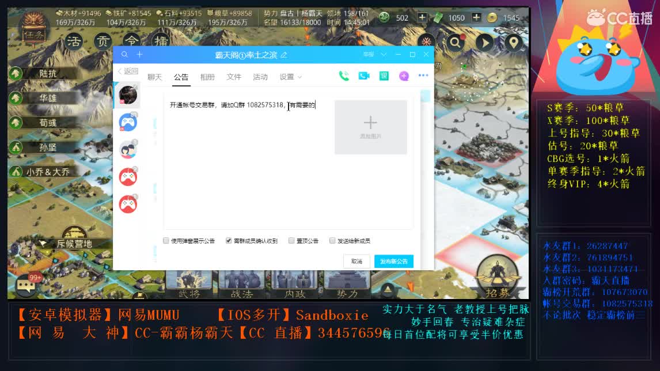Screen dimensions: 660x371
Task: Add currency with plus next to 1050
Action: tap(476, 17)
